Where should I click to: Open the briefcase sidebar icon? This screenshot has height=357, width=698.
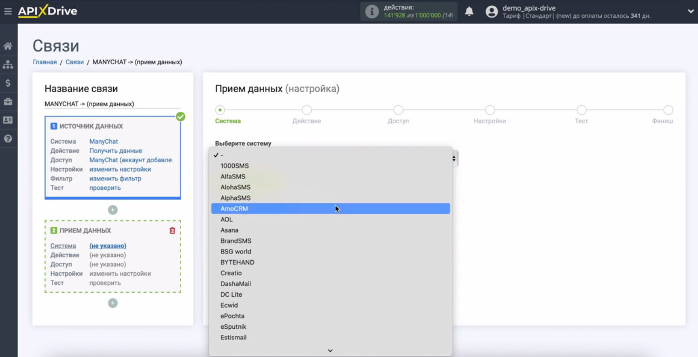pyautogui.click(x=8, y=102)
